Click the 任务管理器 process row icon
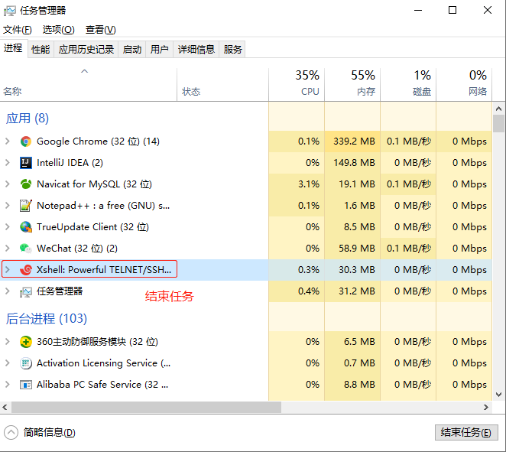506x452 pixels. [x=26, y=291]
